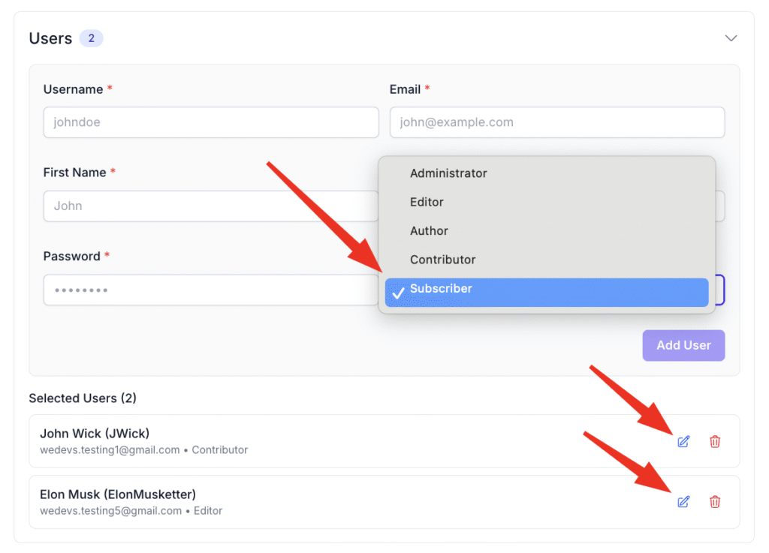Edit the John Wick user entry
Screen dimensions: 769x553
(x=683, y=441)
